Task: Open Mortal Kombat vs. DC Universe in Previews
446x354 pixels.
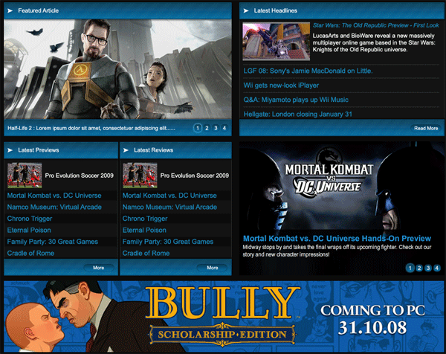Action: coord(54,196)
